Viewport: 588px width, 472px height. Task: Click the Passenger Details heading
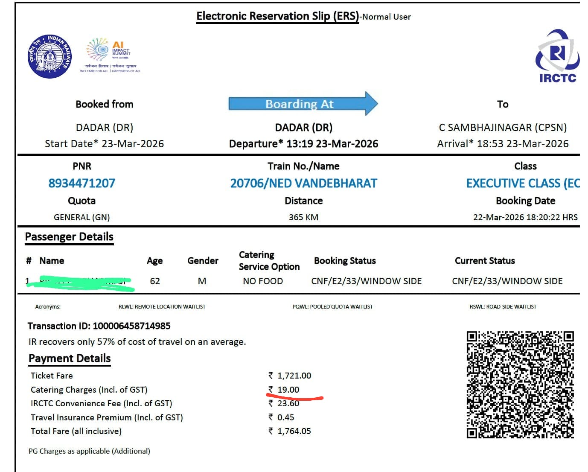(x=69, y=237)
